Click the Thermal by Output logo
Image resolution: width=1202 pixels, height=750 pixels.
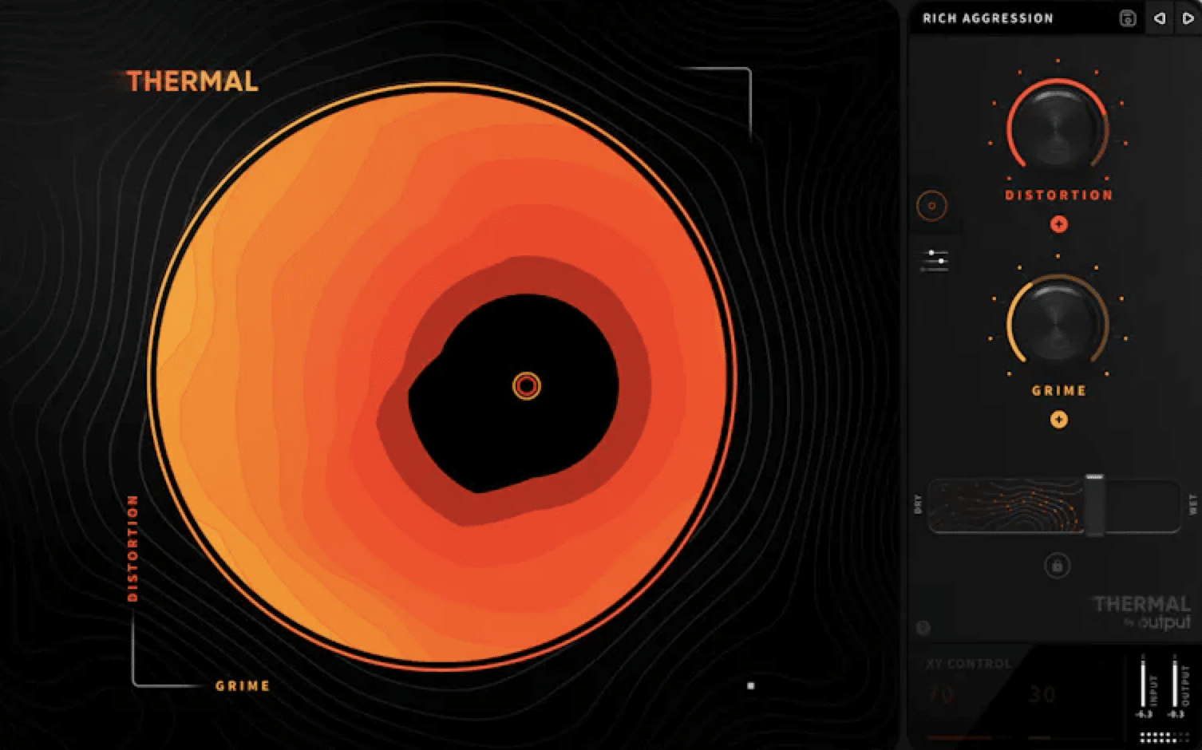point(1141,613)
